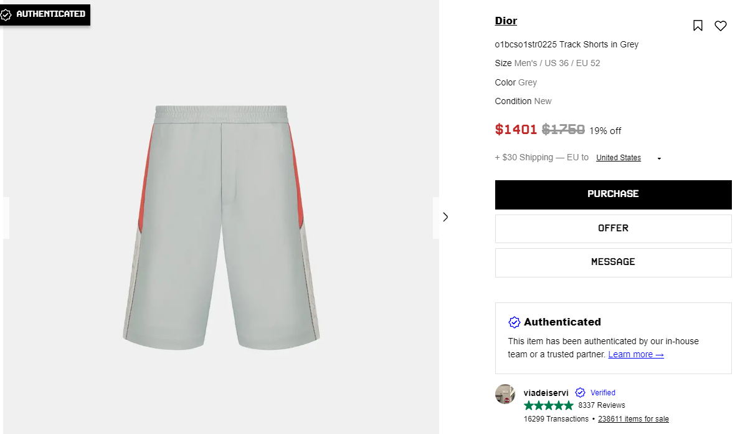
Task: Click the blue checkmark beside the Authenticated heading
Action: (x=514, y=322)
